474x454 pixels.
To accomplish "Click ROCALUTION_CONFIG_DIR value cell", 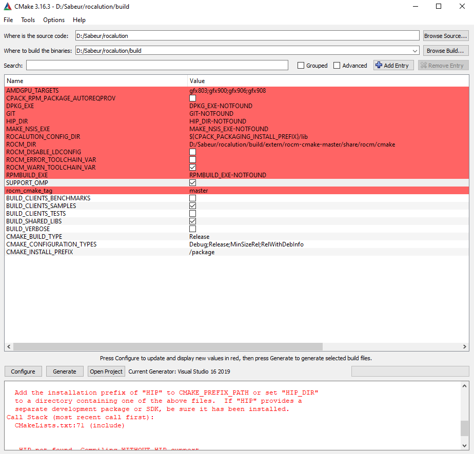I will pyautogui.click(x=248, y=137).
